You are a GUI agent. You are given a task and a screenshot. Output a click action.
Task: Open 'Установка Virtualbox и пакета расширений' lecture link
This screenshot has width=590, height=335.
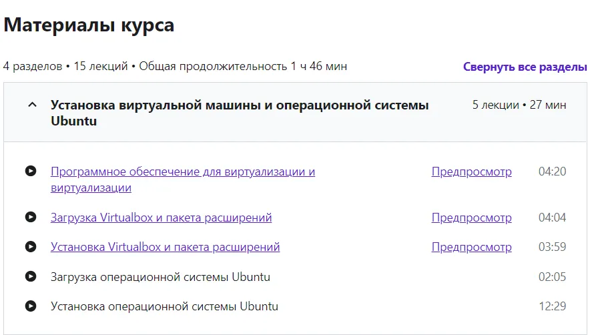click(165, 247)
